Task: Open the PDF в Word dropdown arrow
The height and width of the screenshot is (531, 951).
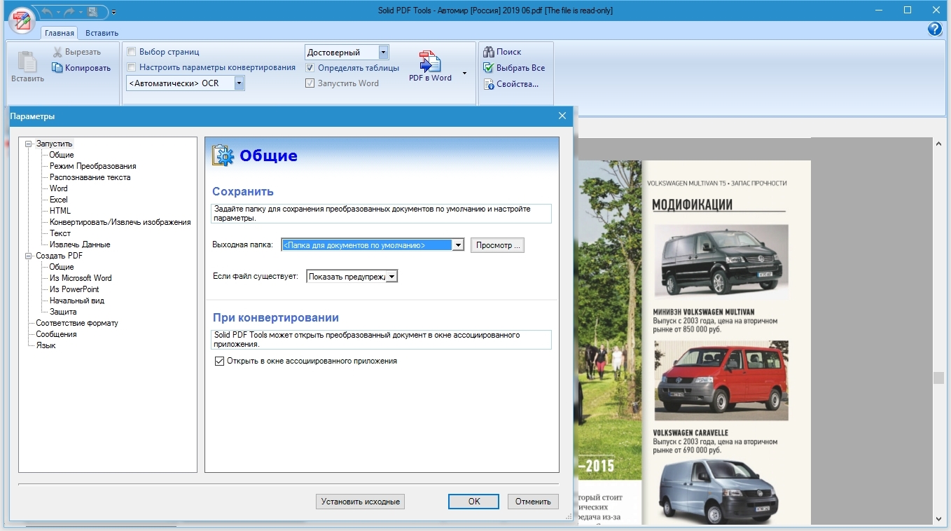Action: click(464, 73)
